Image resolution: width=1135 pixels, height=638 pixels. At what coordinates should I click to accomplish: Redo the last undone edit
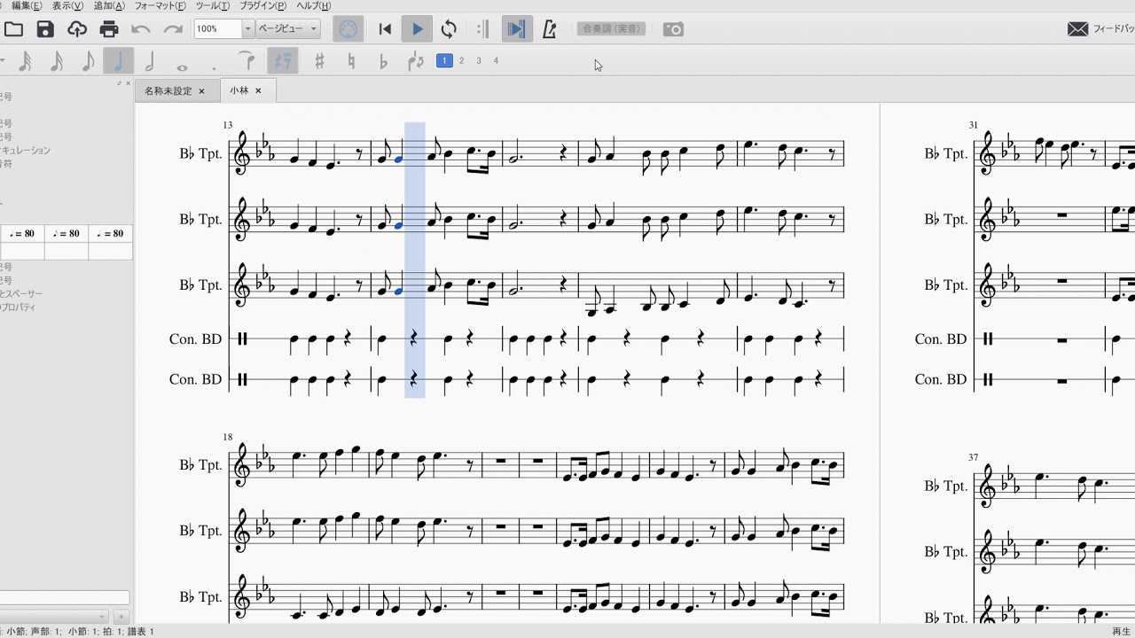point(173,29)
